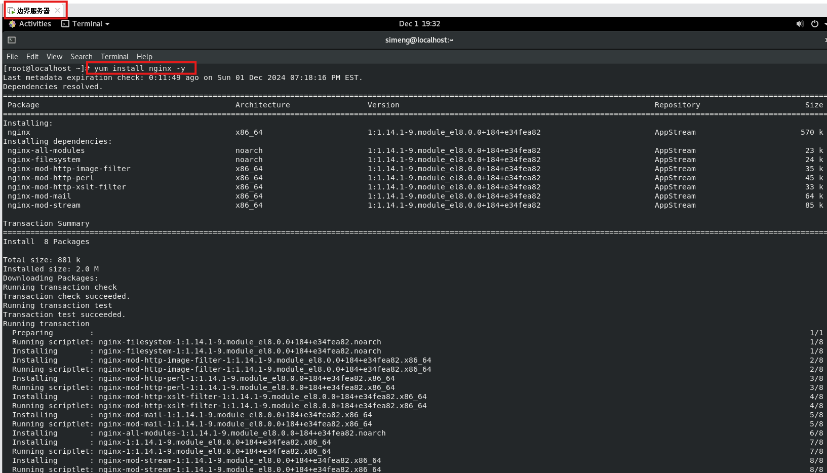Click the GNOME icon beside Activities
The height and width of the screenshot is (473, 827).
click(13, 24)
